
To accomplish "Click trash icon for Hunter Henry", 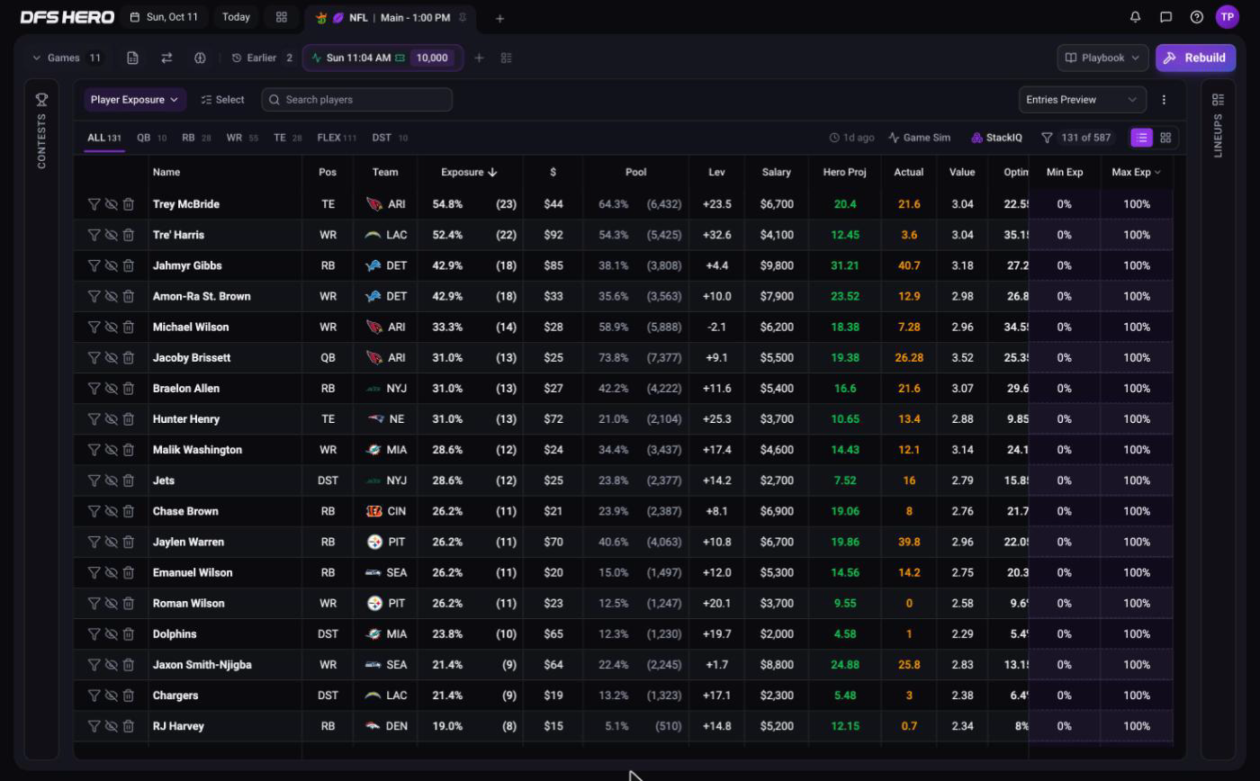I will pos(129,419).
